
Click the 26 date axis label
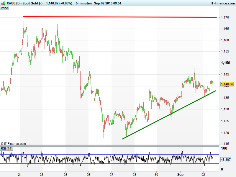click(88, 174)
